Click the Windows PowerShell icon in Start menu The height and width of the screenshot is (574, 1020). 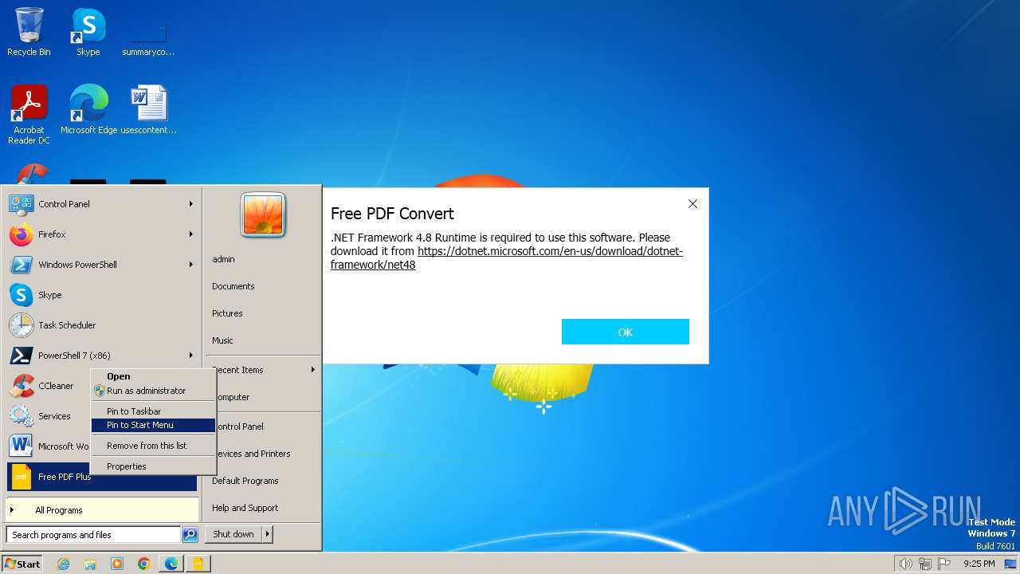tap(21, 265)
